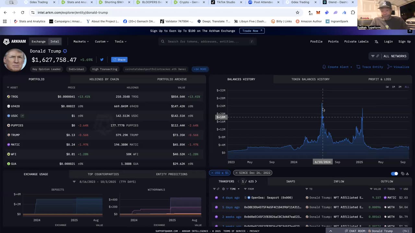Click the browser address bar URL
Screen dimensions: 415x233
point(73,13)
